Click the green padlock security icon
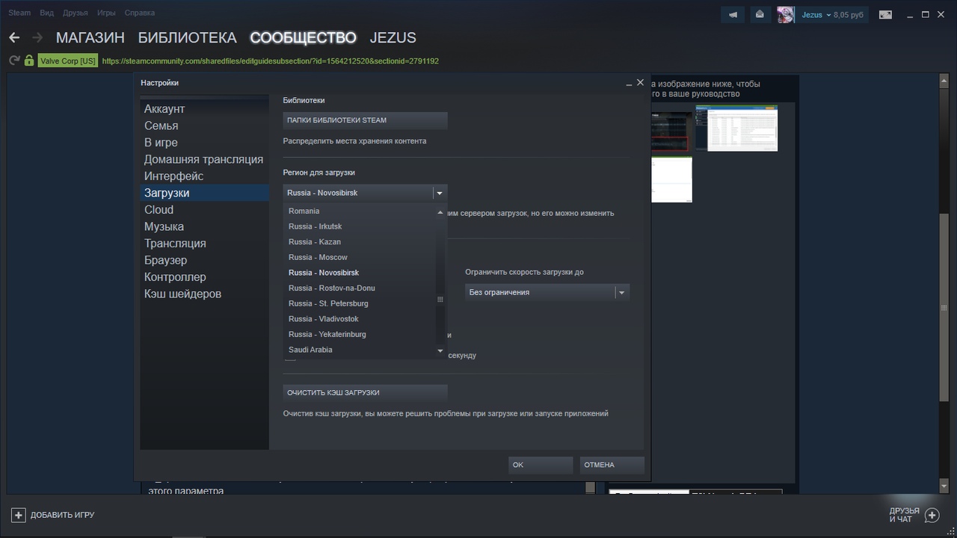The width and height of the screenshot is (957, 538). (29, 61)
